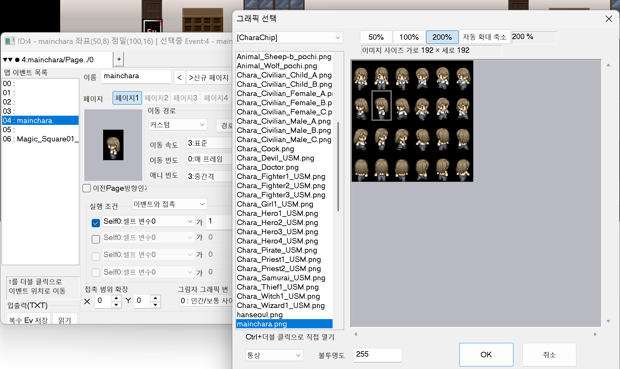Toggle the 이전Page방향 checkbox

tap(87, 188)
